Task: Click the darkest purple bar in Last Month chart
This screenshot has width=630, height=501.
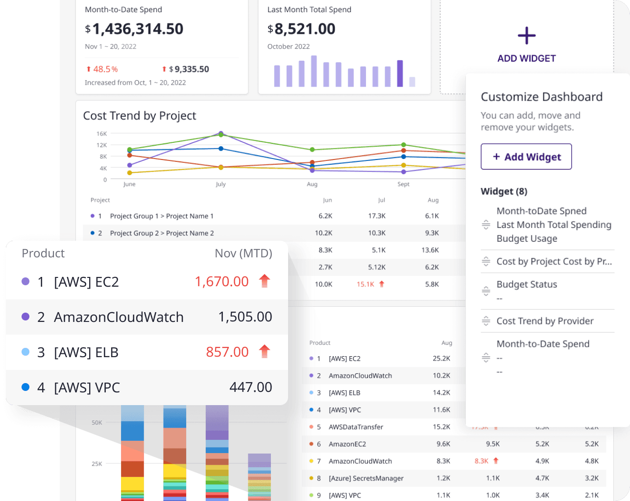Action: click(x=400, y=73)
